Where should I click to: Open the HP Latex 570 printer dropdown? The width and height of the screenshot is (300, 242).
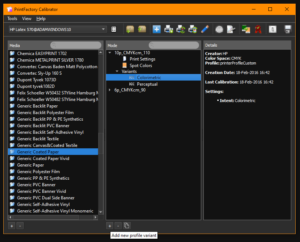click(58, 29)
